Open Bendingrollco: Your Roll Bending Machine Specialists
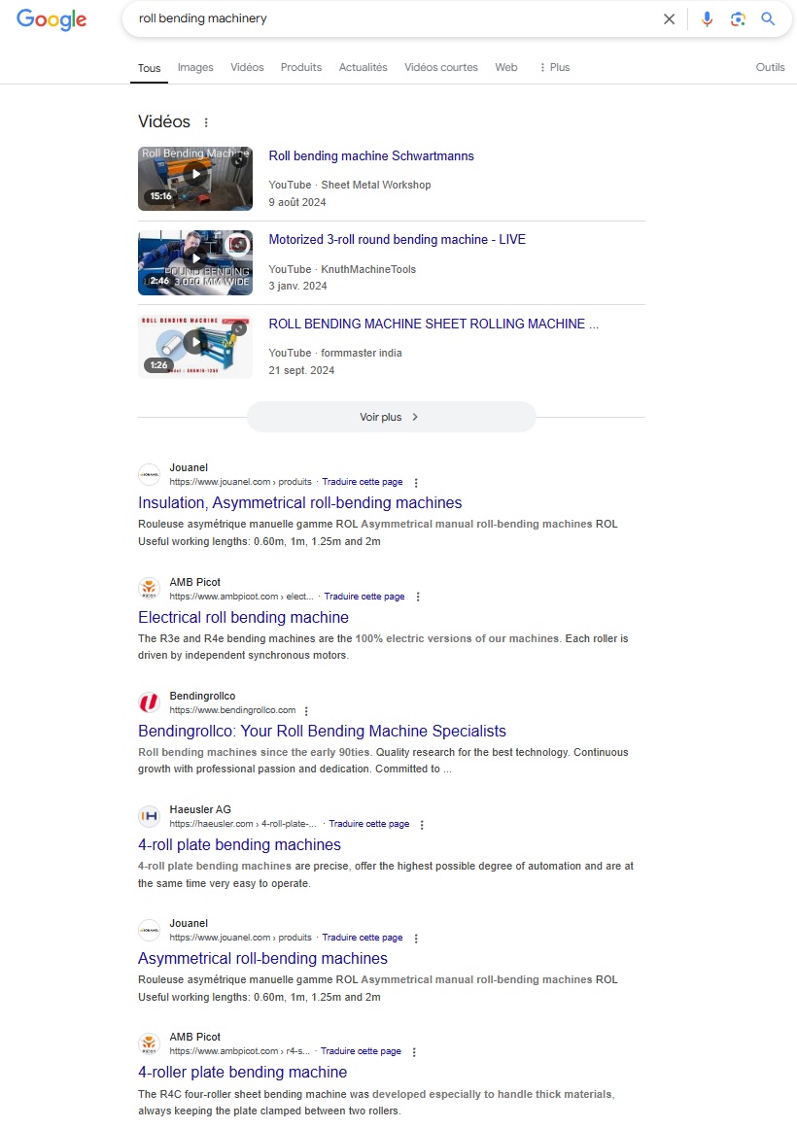The height and width of the screenshot is (1128, 797). (322, 731)
